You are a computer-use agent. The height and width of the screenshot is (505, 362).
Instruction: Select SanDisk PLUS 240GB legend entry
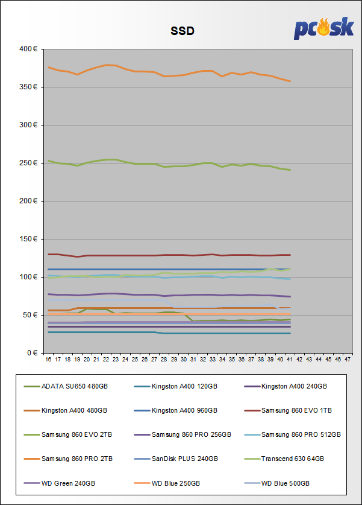(176, 459)
